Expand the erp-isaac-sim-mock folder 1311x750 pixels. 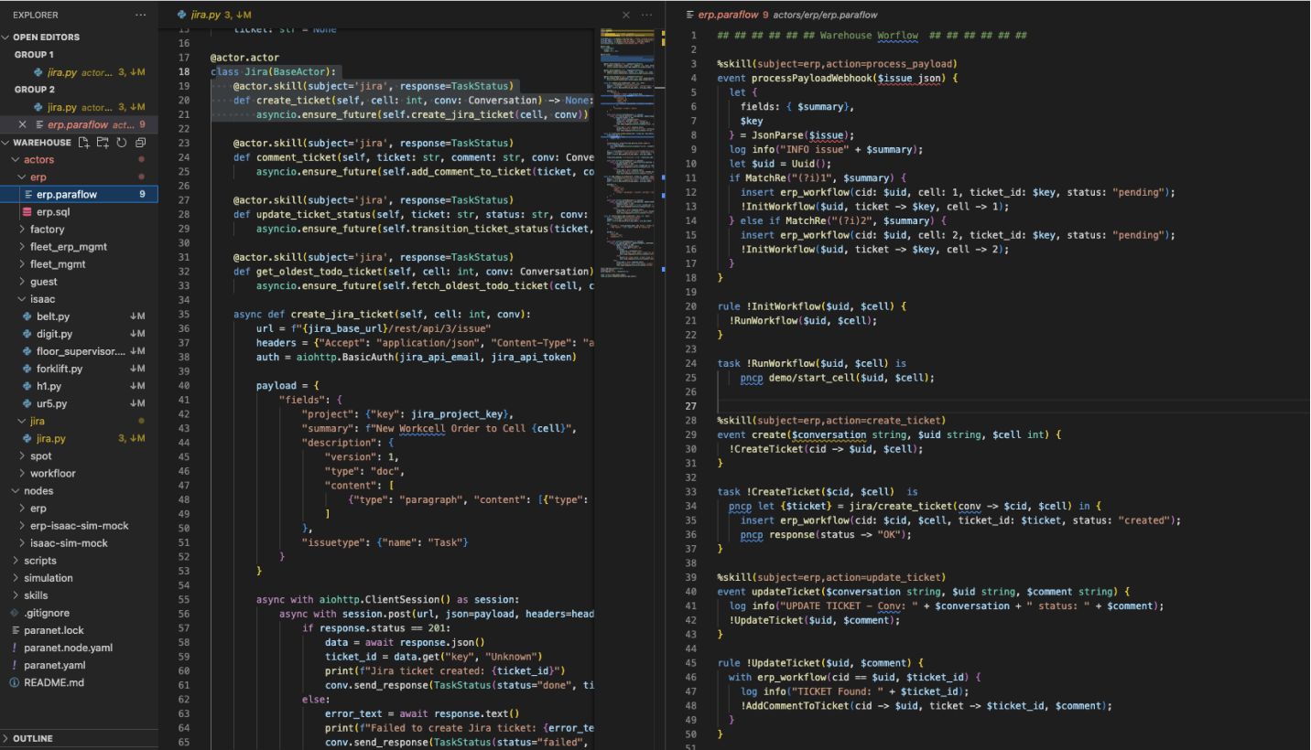[23, 526]
